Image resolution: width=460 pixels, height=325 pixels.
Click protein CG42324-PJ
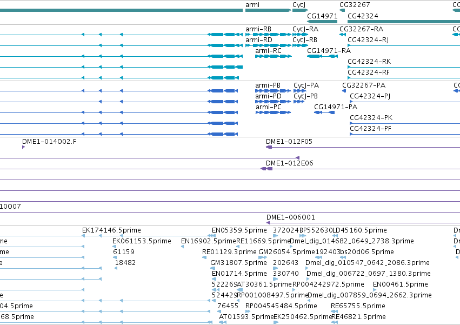coord(370,96)
